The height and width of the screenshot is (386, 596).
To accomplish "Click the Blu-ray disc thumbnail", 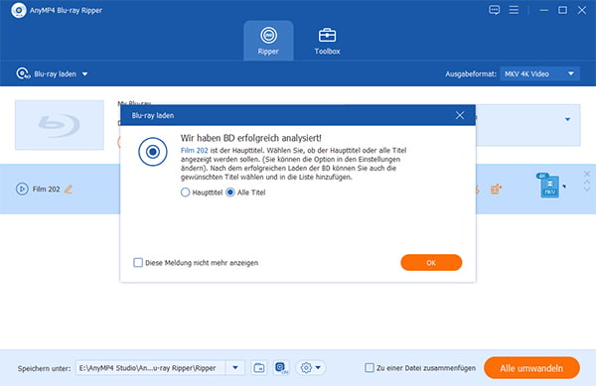I will 60,125.
